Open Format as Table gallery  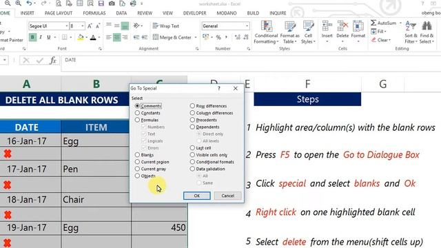point(290,32)
